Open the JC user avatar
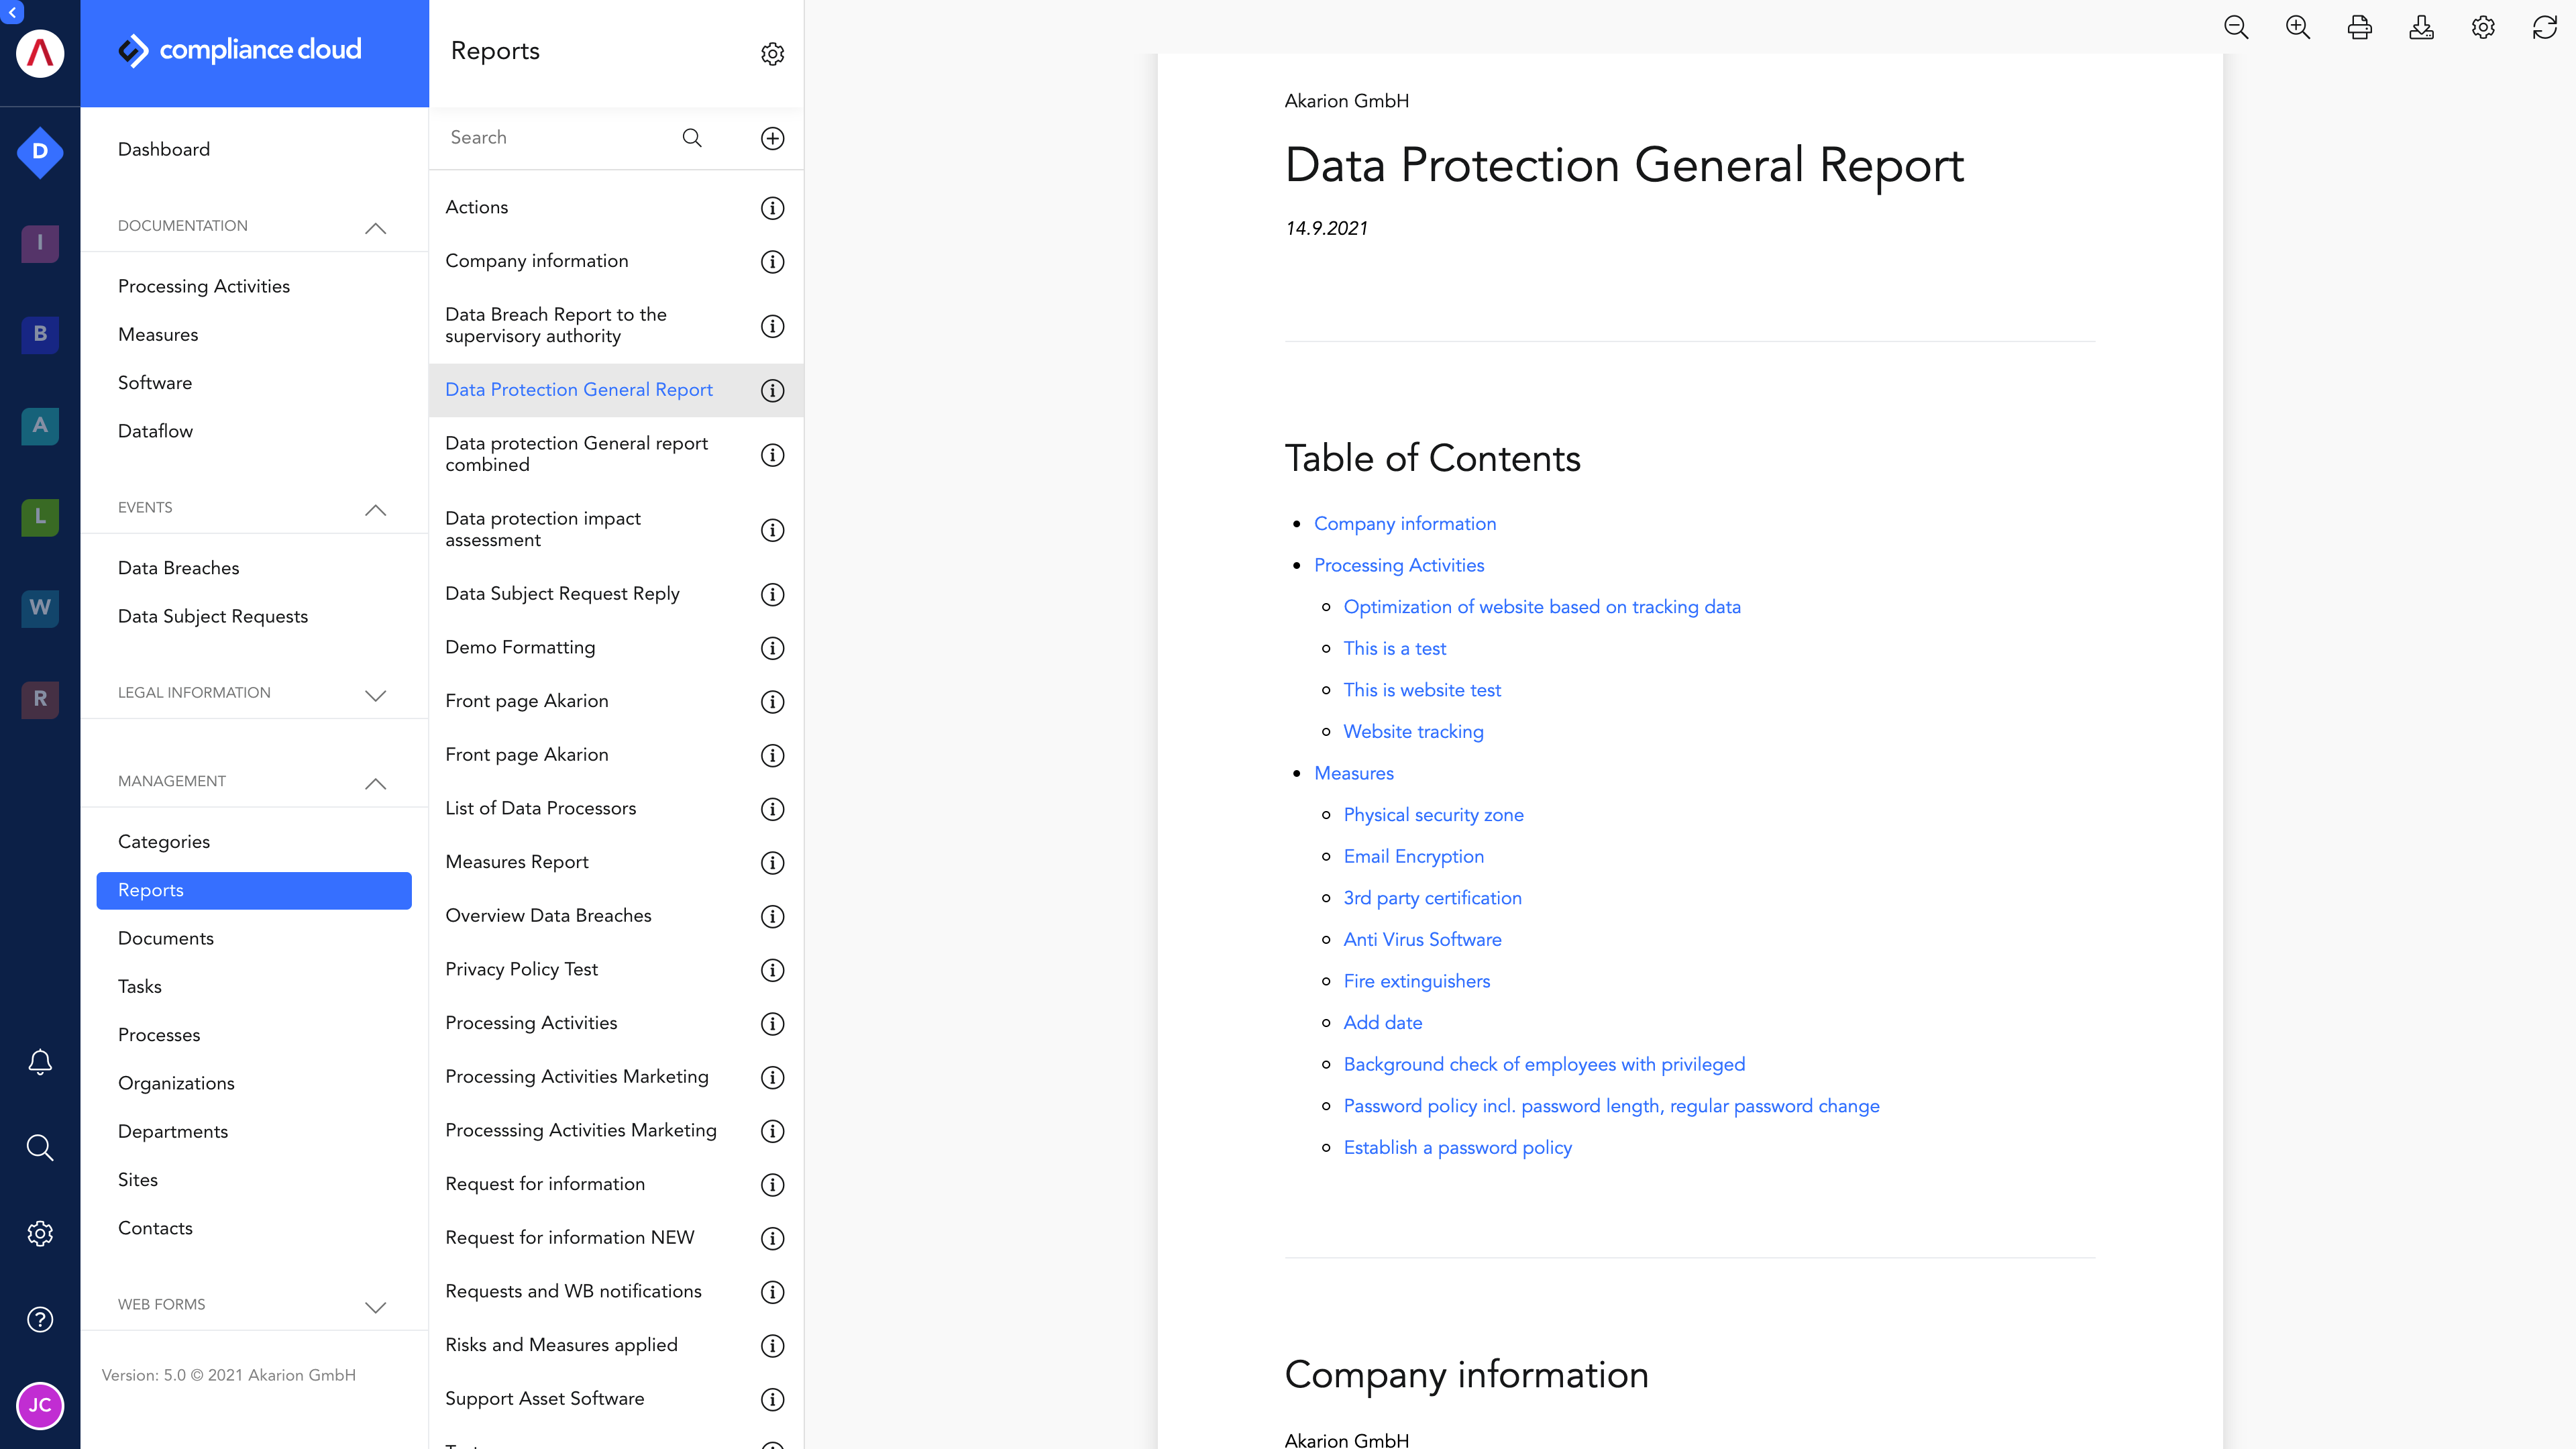Image resolution: width=2576 pixels, height=1449 pixels. tap(39, 1405)
